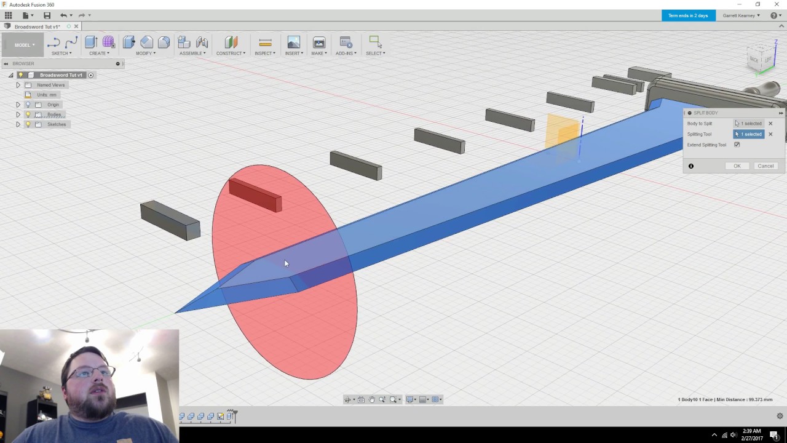Open the INSERT dropdown menu
Image resolution: width=787 pixels, height=443 pixels.
tap(293, 53)
